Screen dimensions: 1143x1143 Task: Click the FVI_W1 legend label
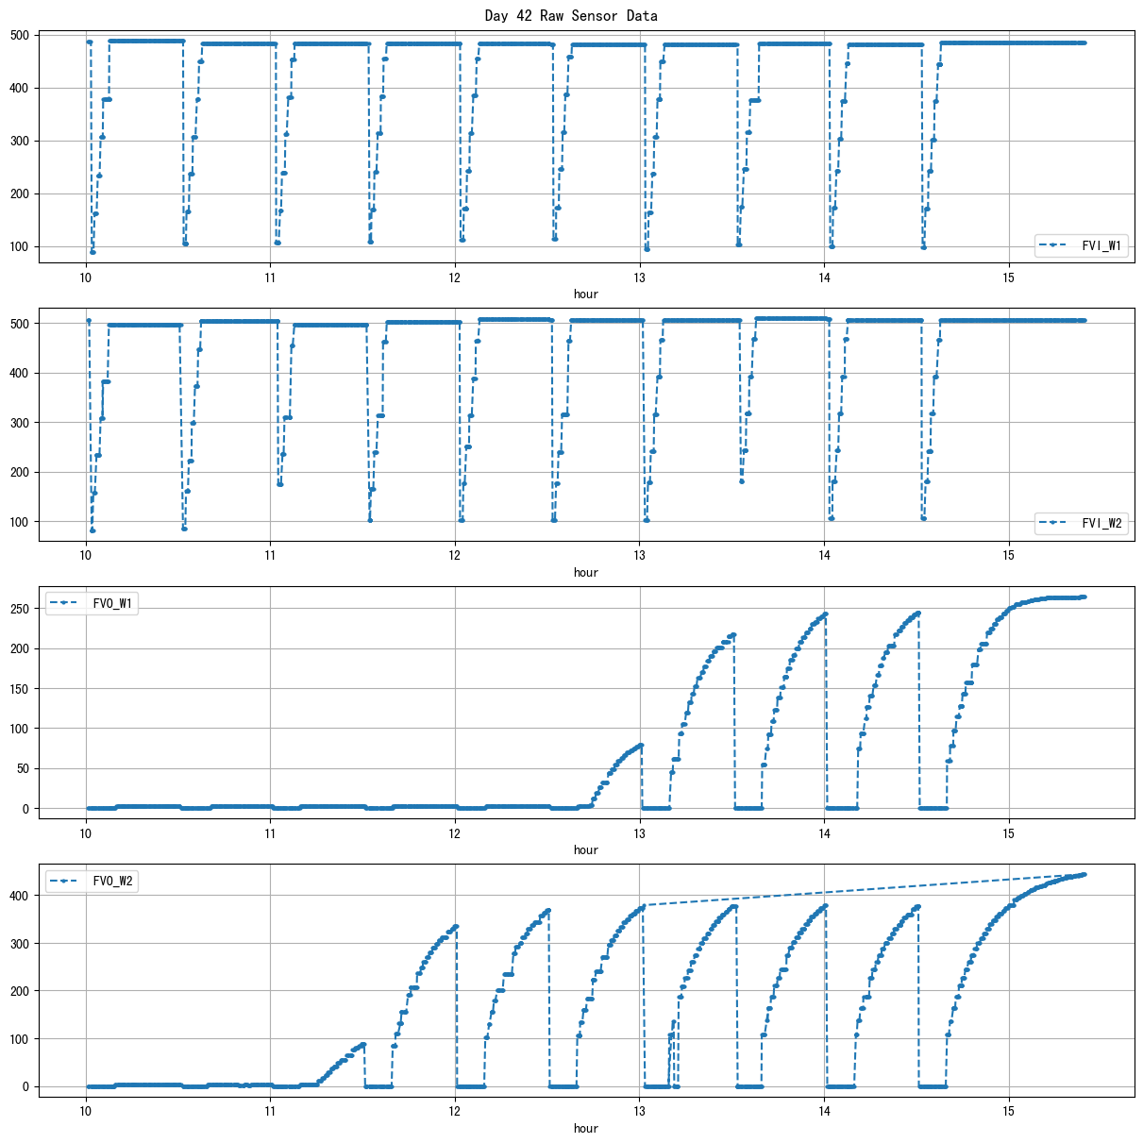click(1101, 245)
